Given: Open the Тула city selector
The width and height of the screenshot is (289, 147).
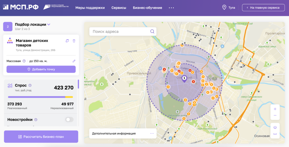Looking at the screenshot, I should pos(229,8).
